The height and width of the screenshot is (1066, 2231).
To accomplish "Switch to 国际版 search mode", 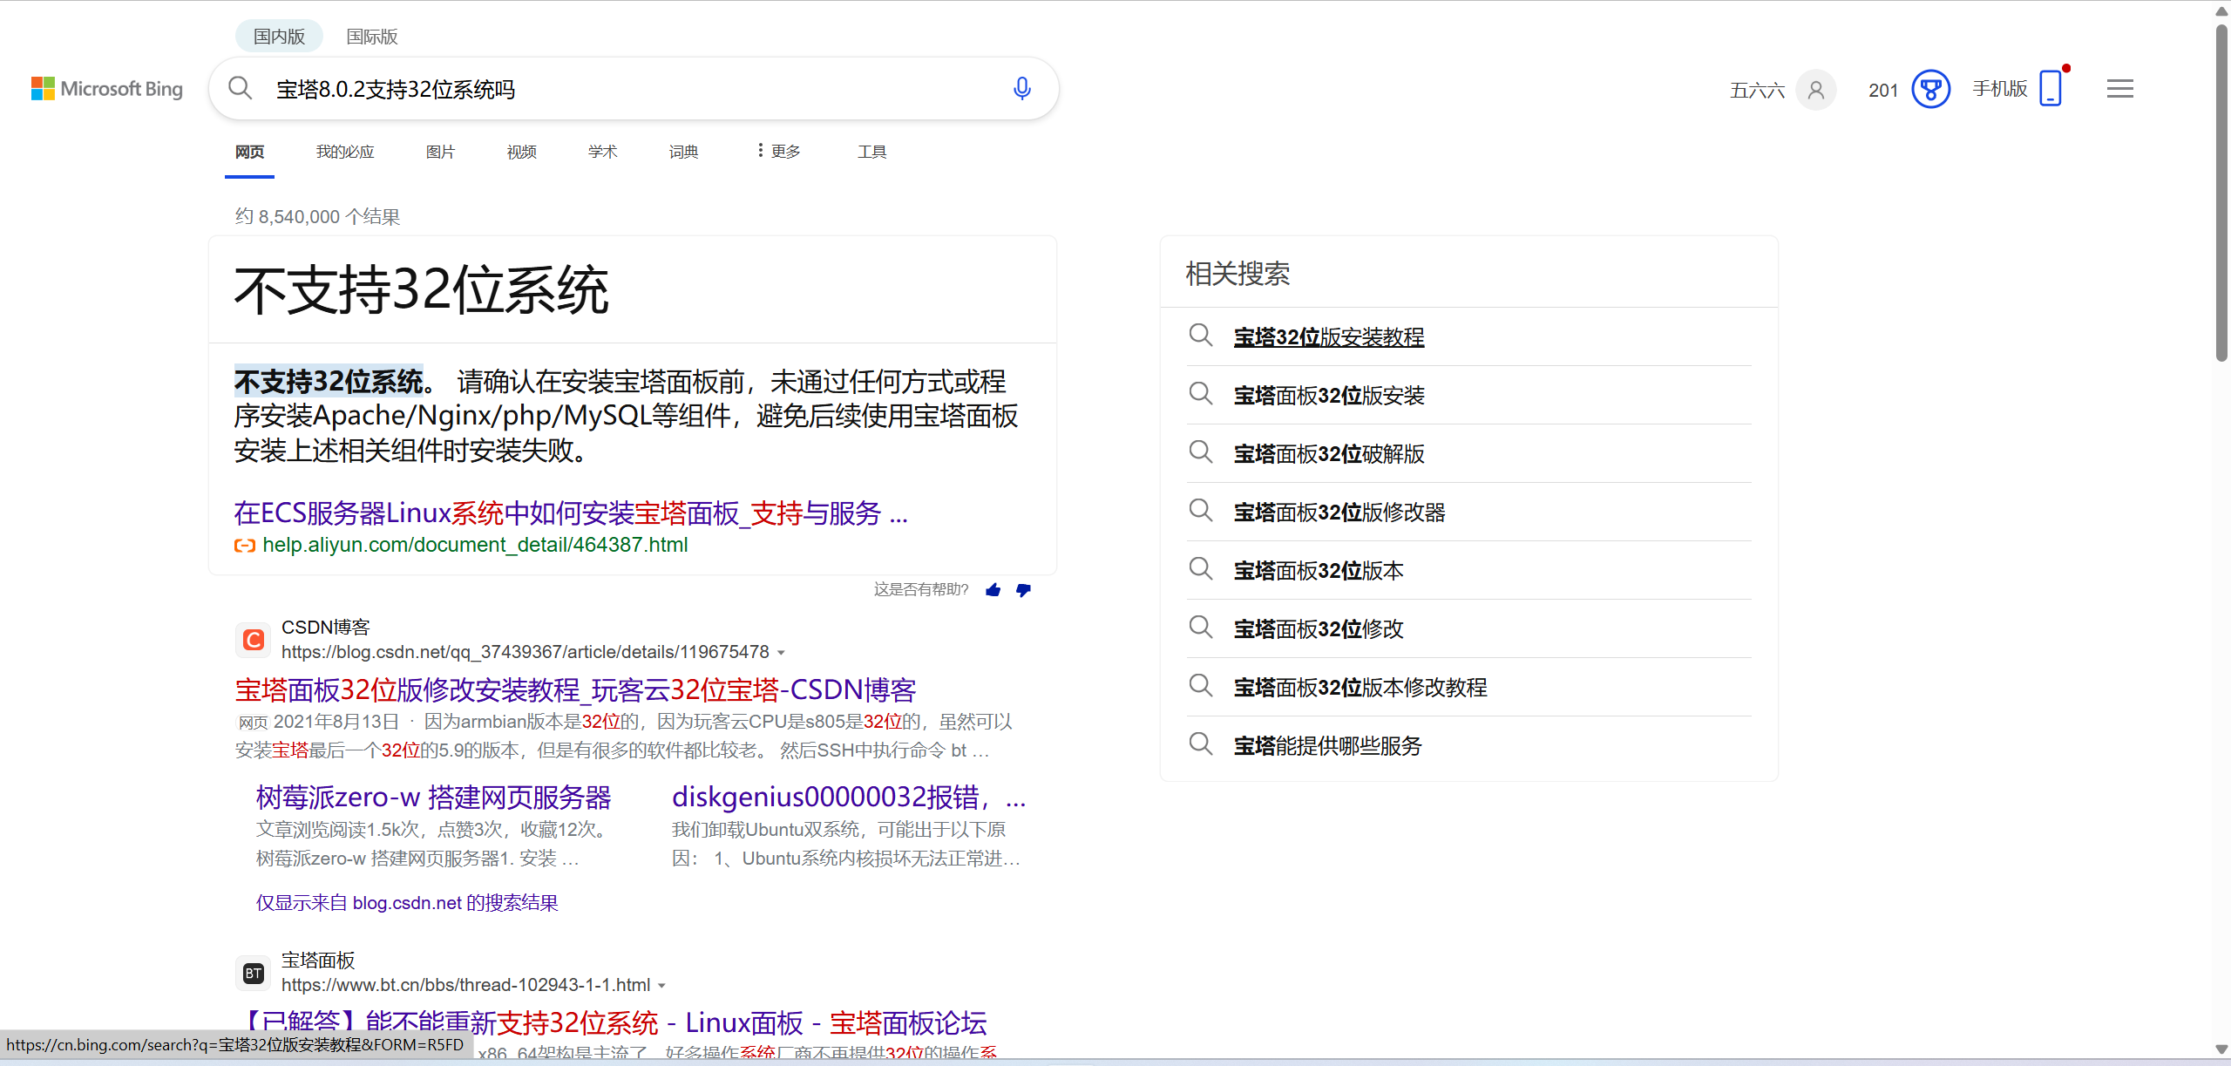I will coord(371,37).
